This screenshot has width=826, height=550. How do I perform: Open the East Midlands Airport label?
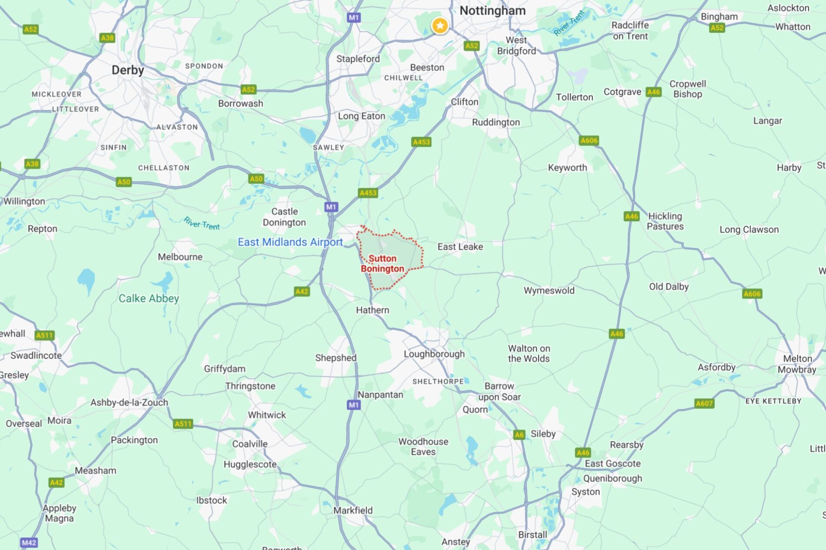(290, 242)
